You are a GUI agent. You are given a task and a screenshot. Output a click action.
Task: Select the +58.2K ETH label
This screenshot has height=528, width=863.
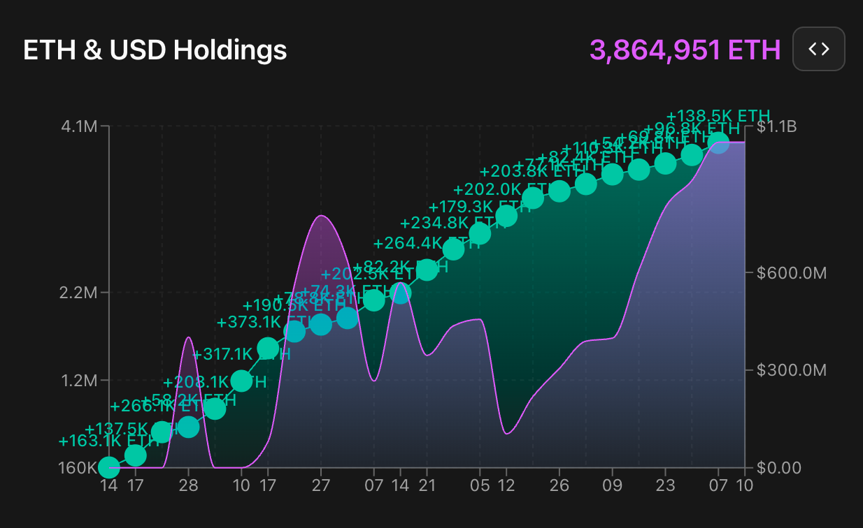(187, 426)
